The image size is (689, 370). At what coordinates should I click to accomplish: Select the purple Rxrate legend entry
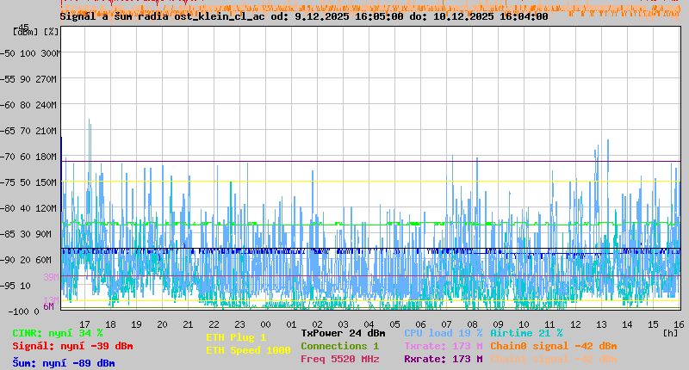pyautogui.click(x=443, y=359)
